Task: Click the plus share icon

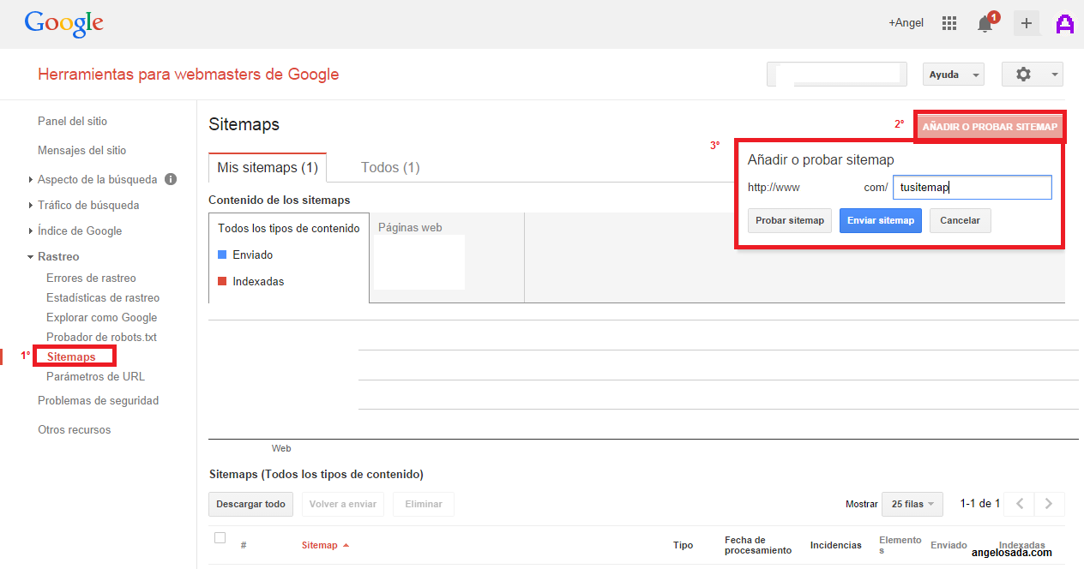Action: tap(1027, 23)
